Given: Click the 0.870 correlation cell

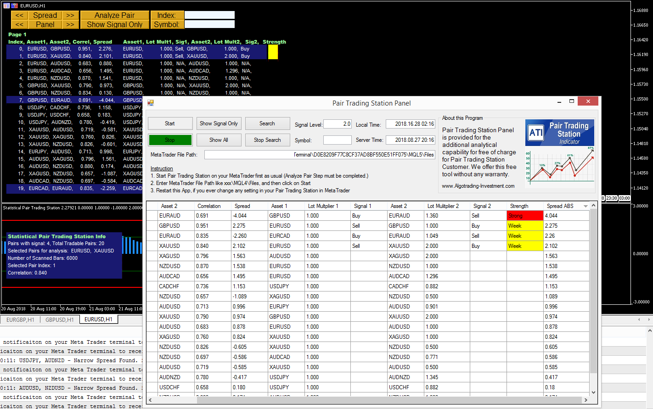Looking at the screenshot, I should tap(213, 266).
